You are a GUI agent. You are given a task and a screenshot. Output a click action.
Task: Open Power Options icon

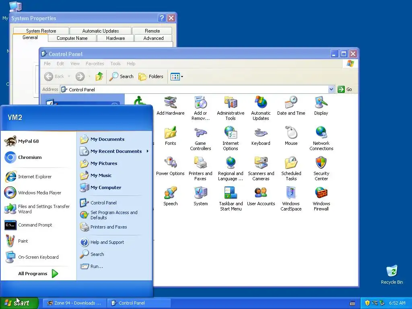click(x=171, y=166)
